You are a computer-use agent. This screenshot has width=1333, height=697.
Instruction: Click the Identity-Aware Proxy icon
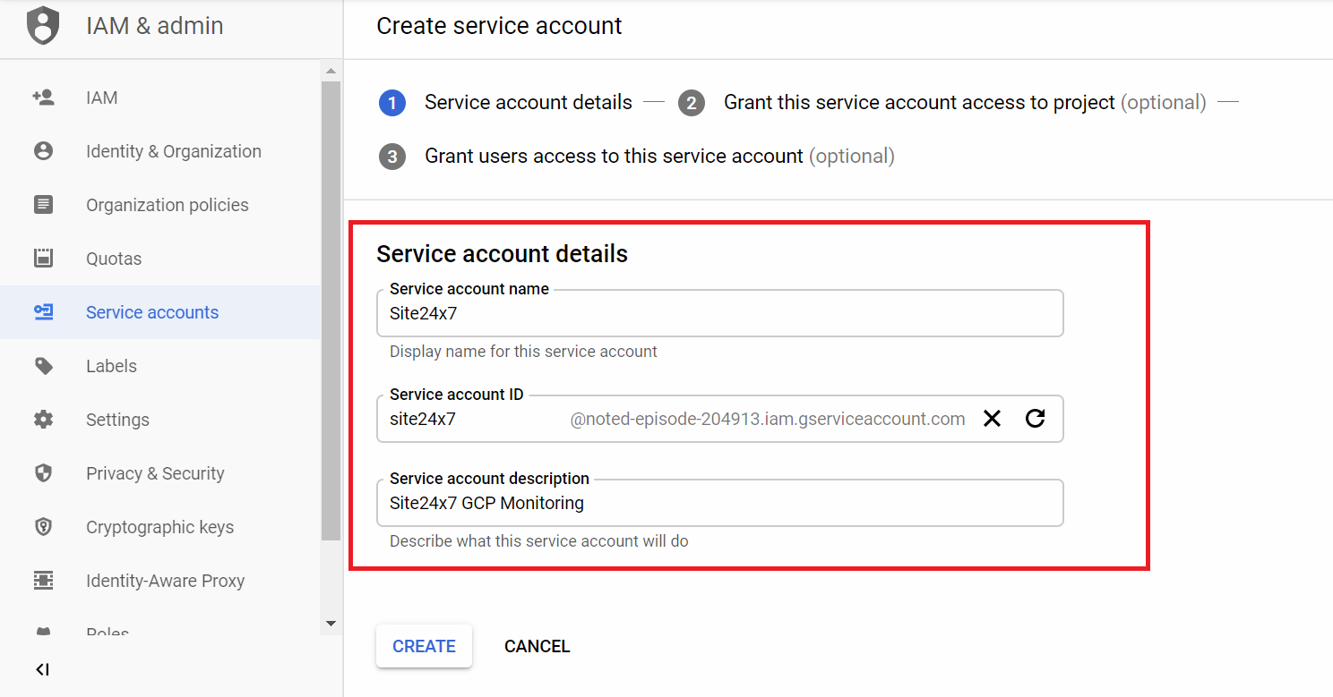[43, 581]
